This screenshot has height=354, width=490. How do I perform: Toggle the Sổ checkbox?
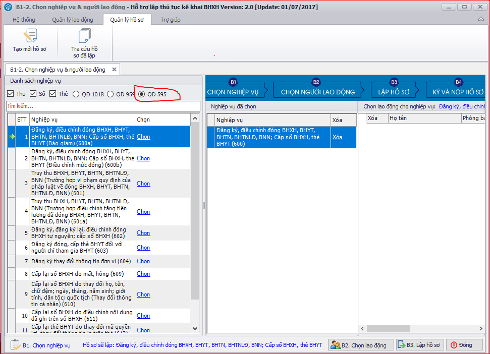point(33,94)
